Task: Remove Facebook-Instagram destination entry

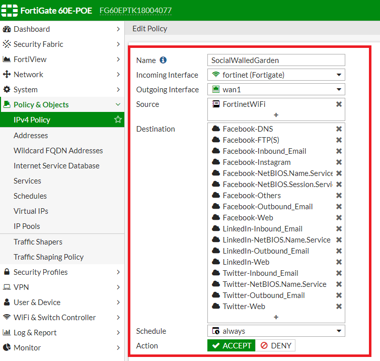Action: tap(339, 162)
